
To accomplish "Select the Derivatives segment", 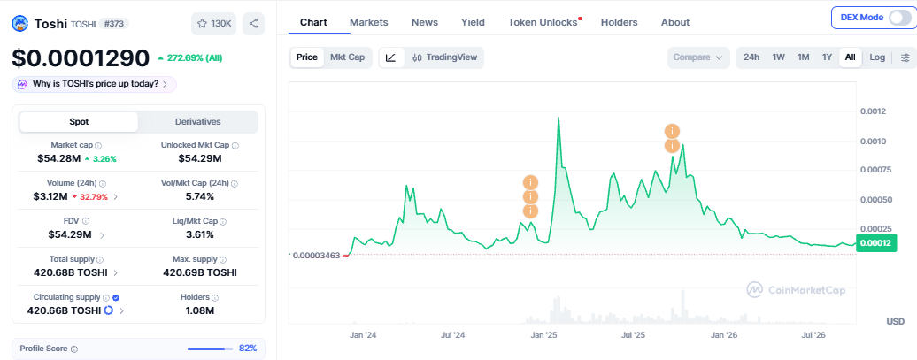I will pos(197,122).
